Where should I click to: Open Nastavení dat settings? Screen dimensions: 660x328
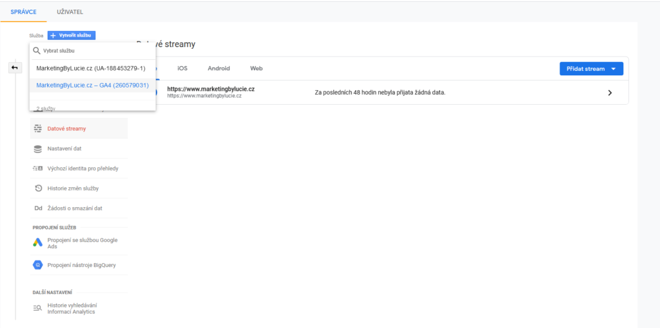79,149
